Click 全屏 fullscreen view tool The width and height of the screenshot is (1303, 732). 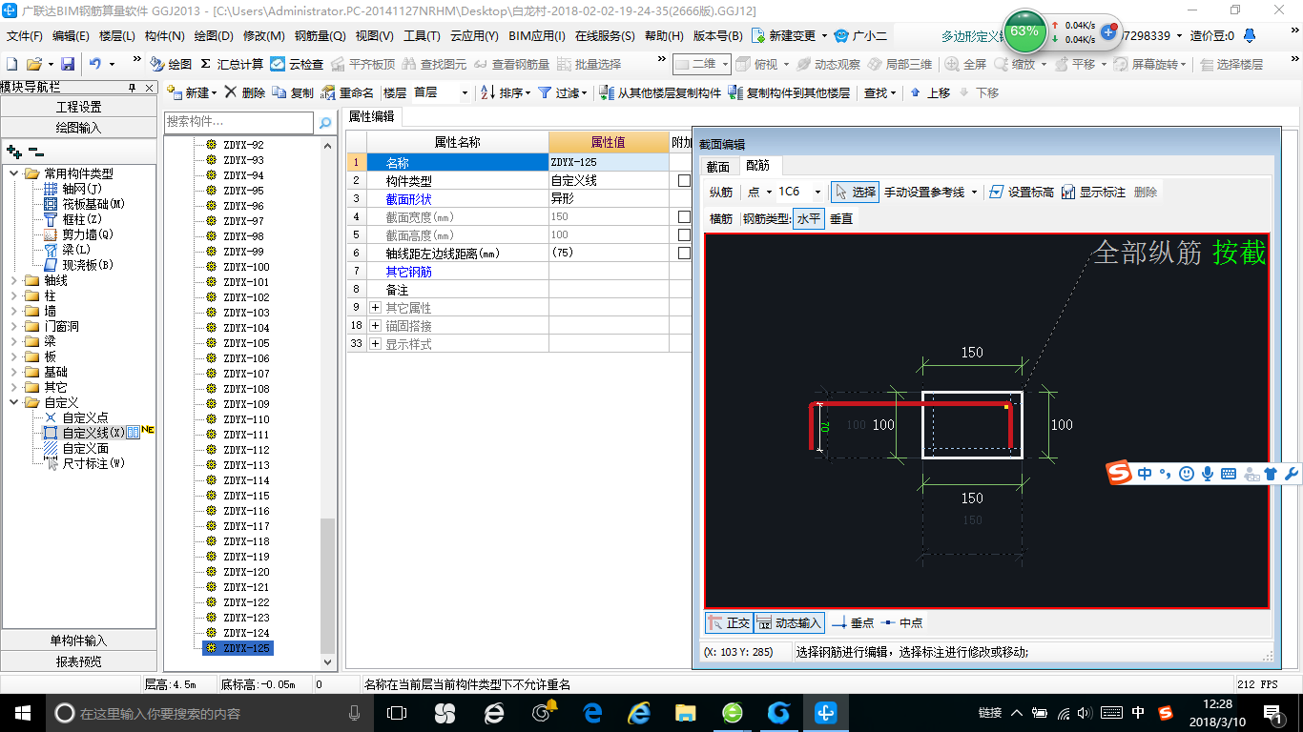[966, 64]
